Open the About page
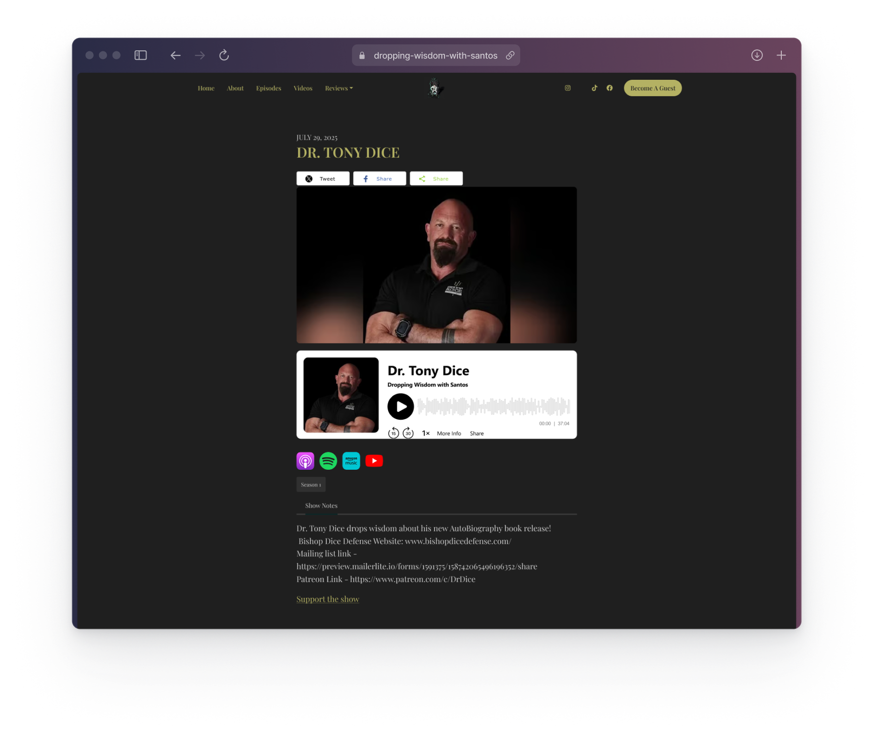Viewport: 874px width, 736px height. (235, 88)
